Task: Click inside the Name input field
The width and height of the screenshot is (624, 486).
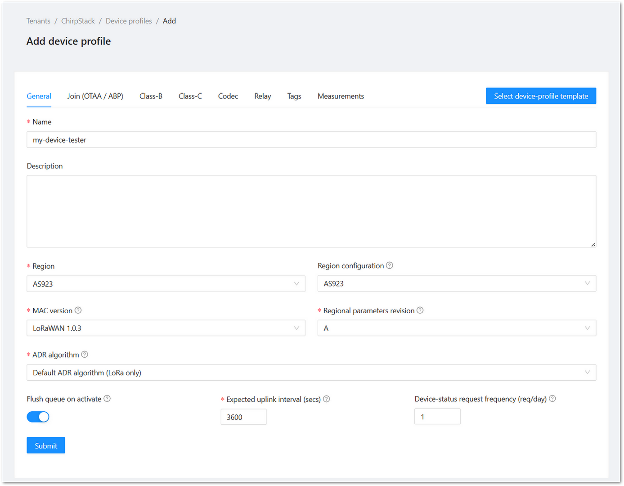Action: tap(311, 139)
